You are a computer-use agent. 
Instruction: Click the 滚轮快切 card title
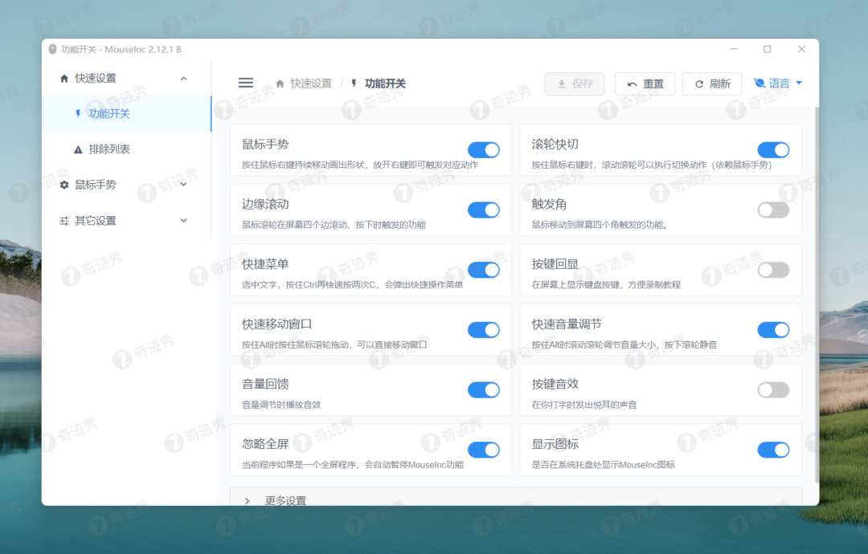555,145
